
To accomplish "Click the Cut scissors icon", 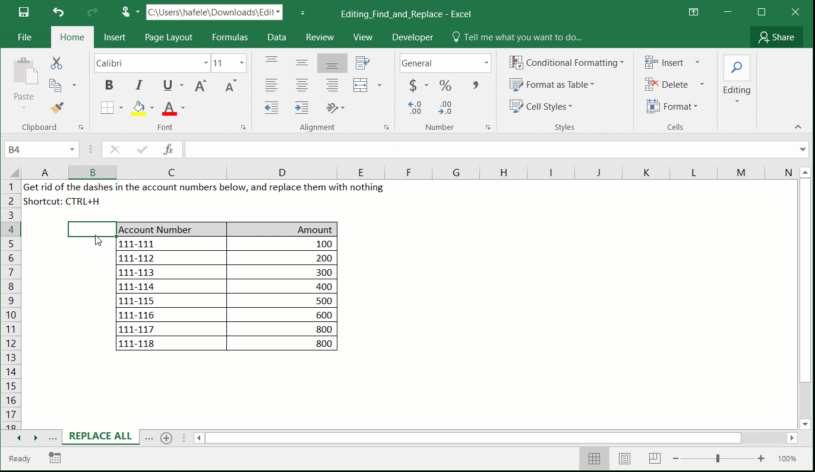I will [x=56, y=63].
